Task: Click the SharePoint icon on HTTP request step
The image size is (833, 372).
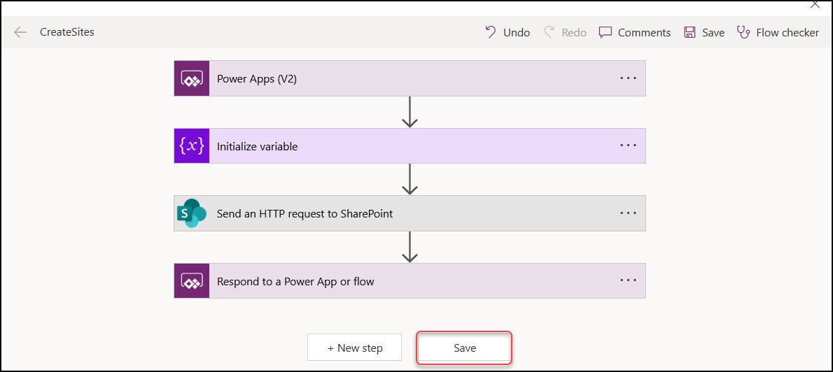Action: pyautogui.click(x=192, y=213)
